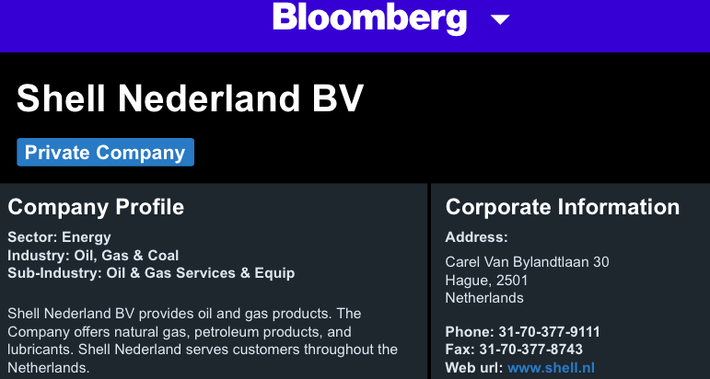The image size is (710, 379).
Task: Click the Shell Nederland BV title
Action: (191, 99)
